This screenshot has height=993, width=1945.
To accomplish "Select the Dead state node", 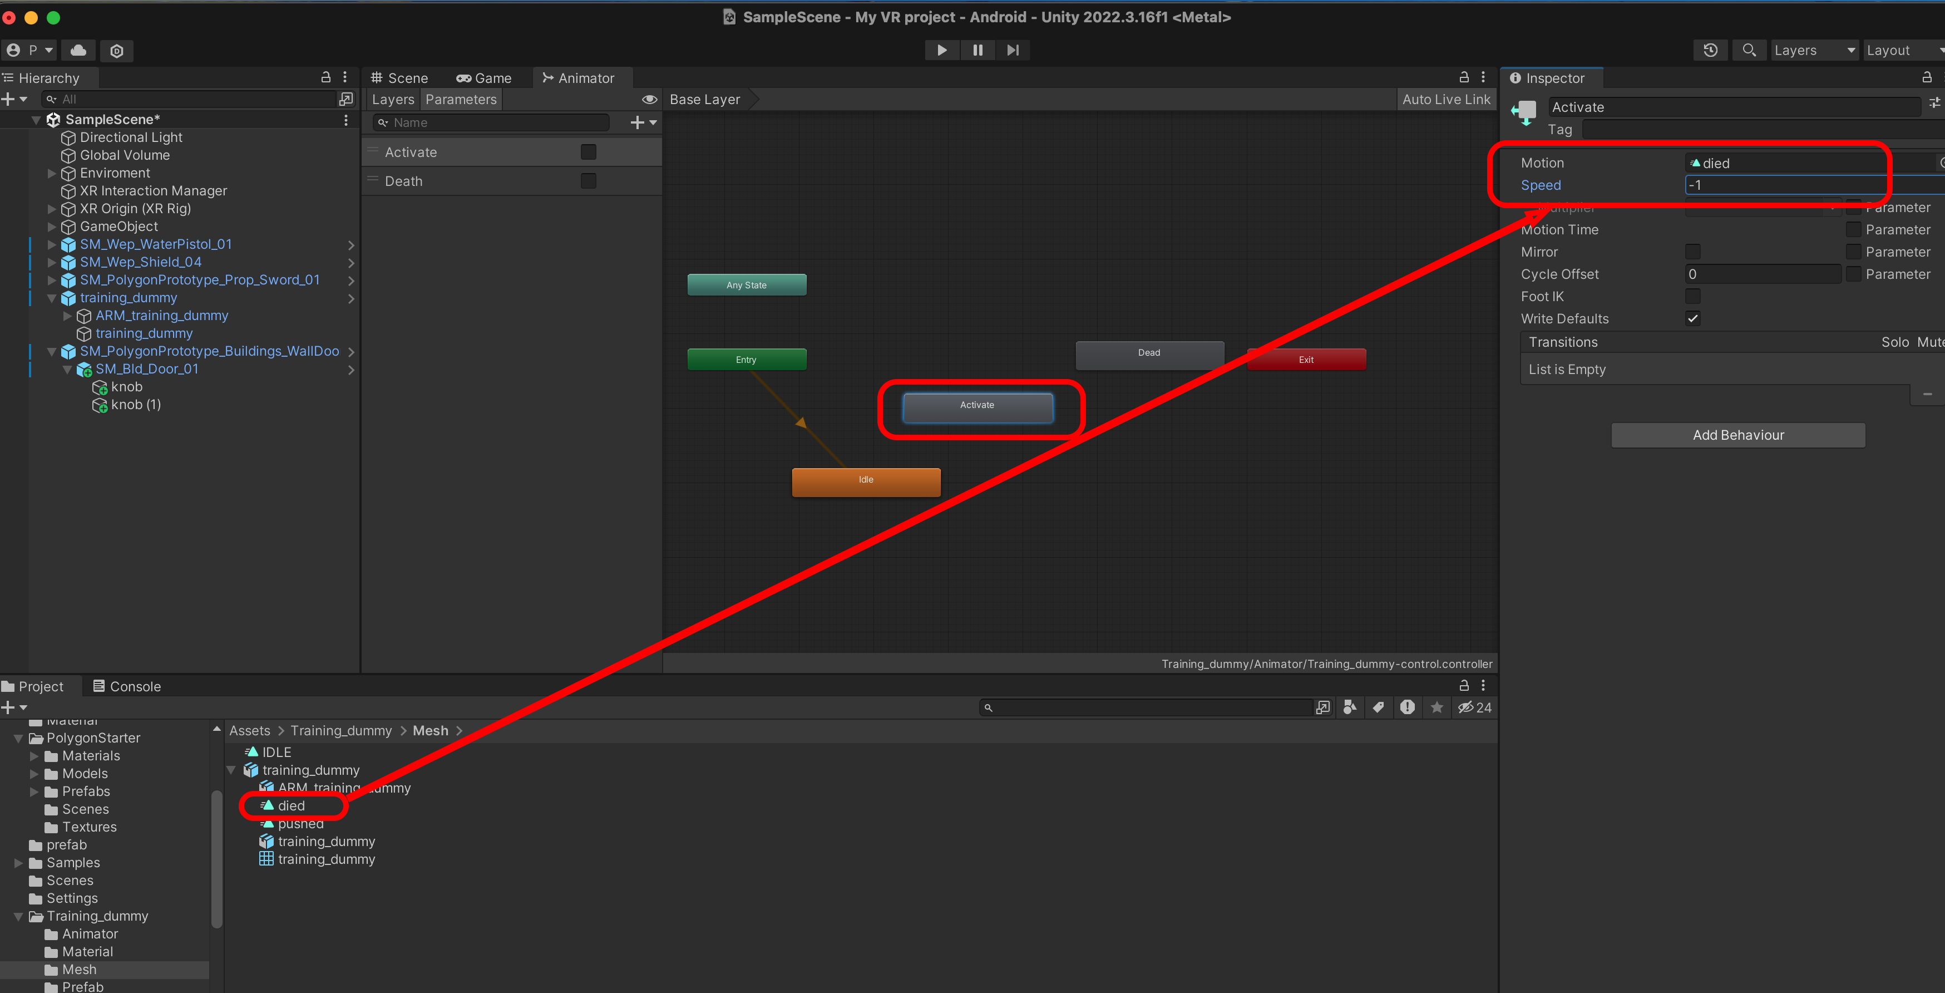I will tap(1148, 353).
